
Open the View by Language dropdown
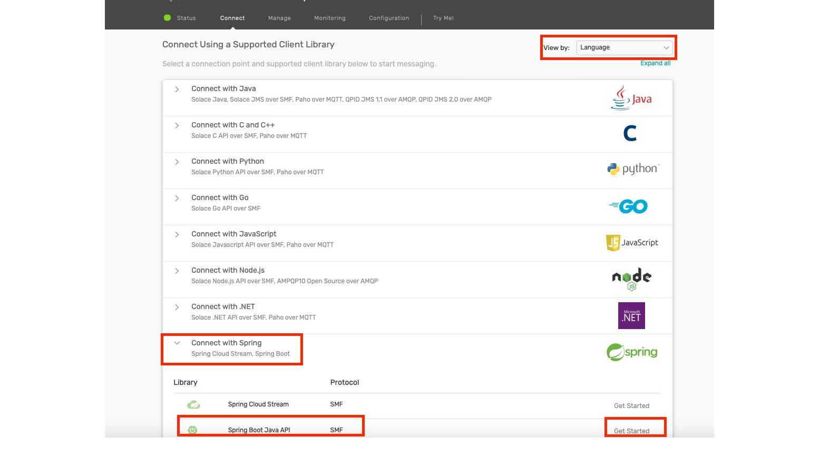point(624,47)
